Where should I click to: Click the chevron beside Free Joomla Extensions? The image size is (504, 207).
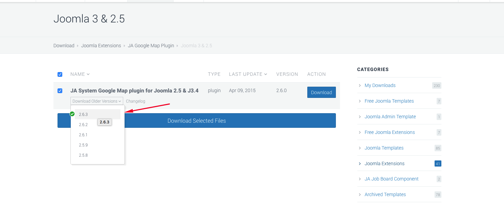pyautogui.click(x=360, y=132)
